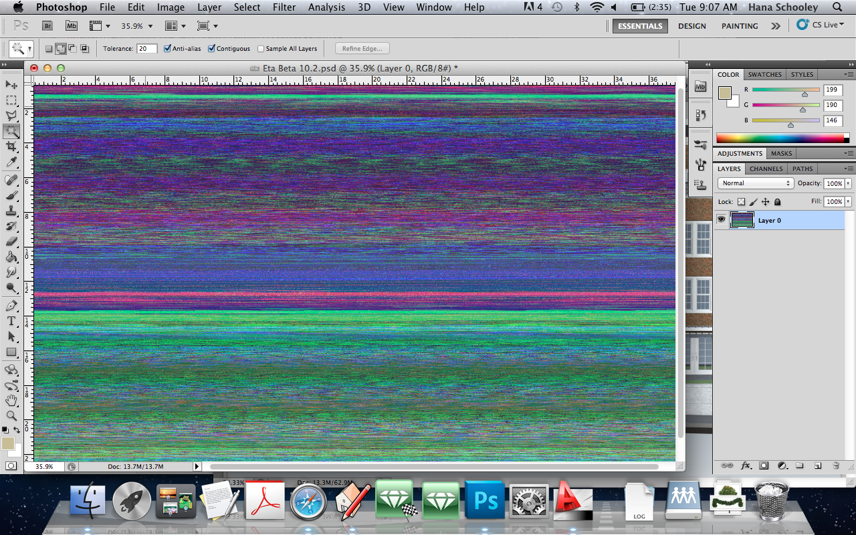Delete layer with trash icon
The height and width of the screenshot is (535, 856).
click(x=835, y=465)
